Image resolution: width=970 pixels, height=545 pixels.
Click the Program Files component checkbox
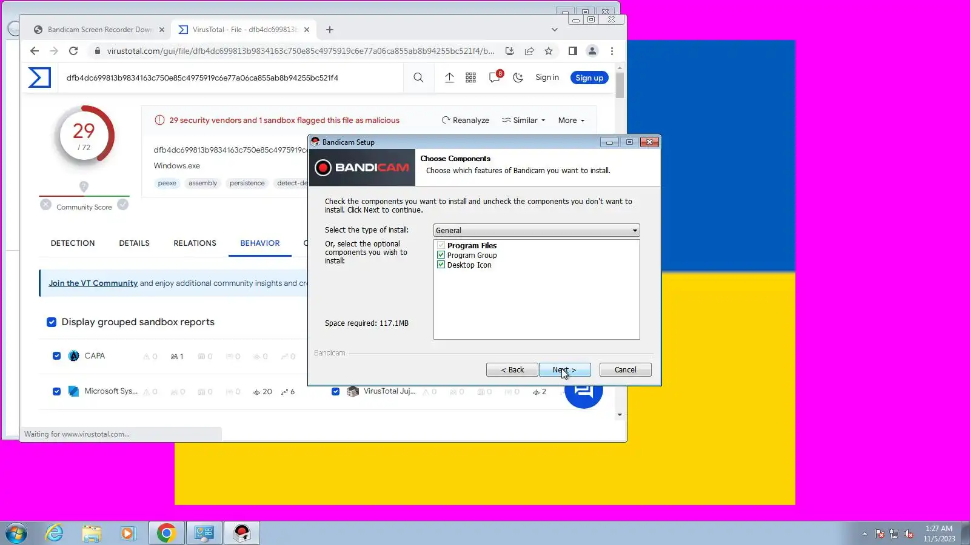pyautogui.click(x=441, y=246)
